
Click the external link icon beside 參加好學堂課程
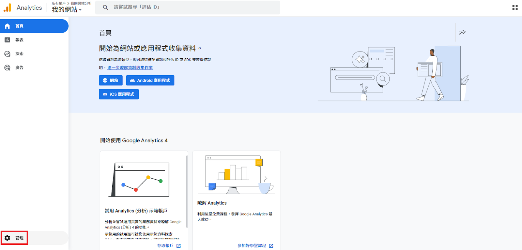click(x=271, y=246)
